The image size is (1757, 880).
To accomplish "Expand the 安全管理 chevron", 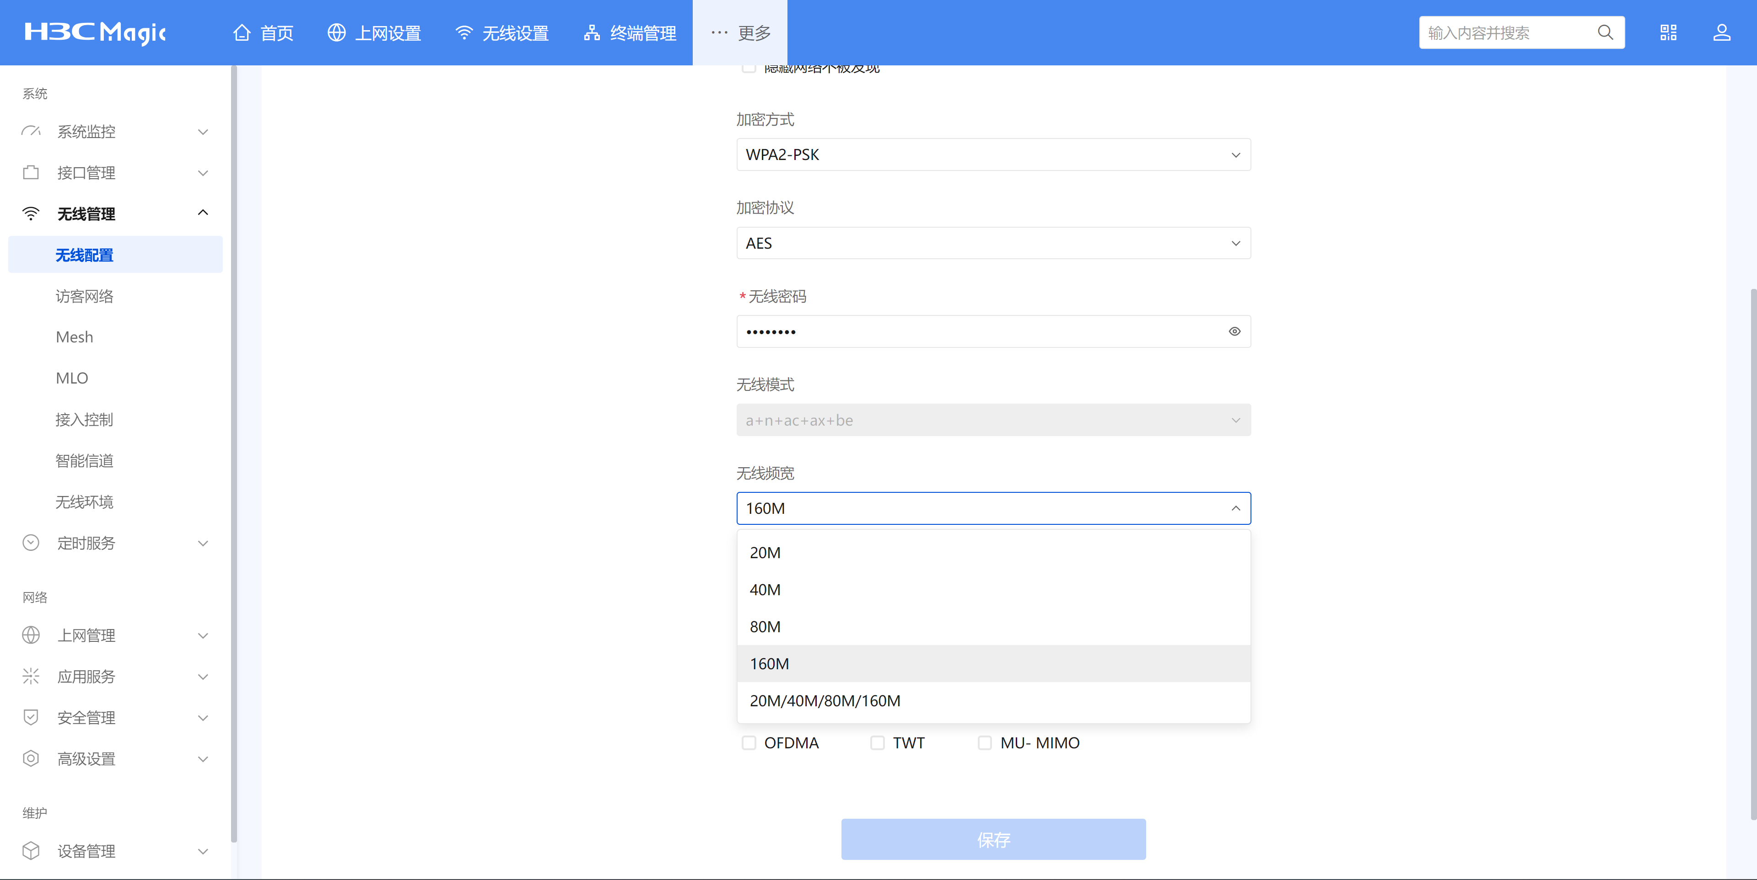I will (x=203, y=718).
